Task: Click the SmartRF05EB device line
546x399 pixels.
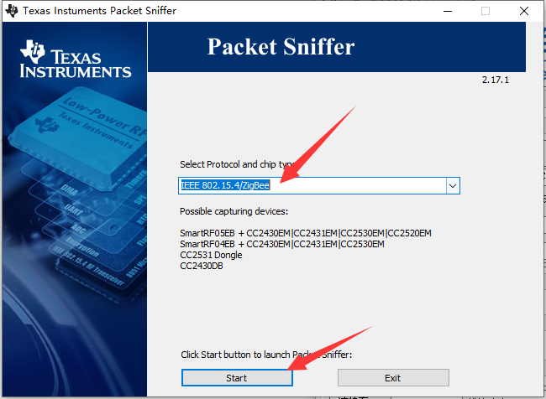Action: click(x=305, y=232)
